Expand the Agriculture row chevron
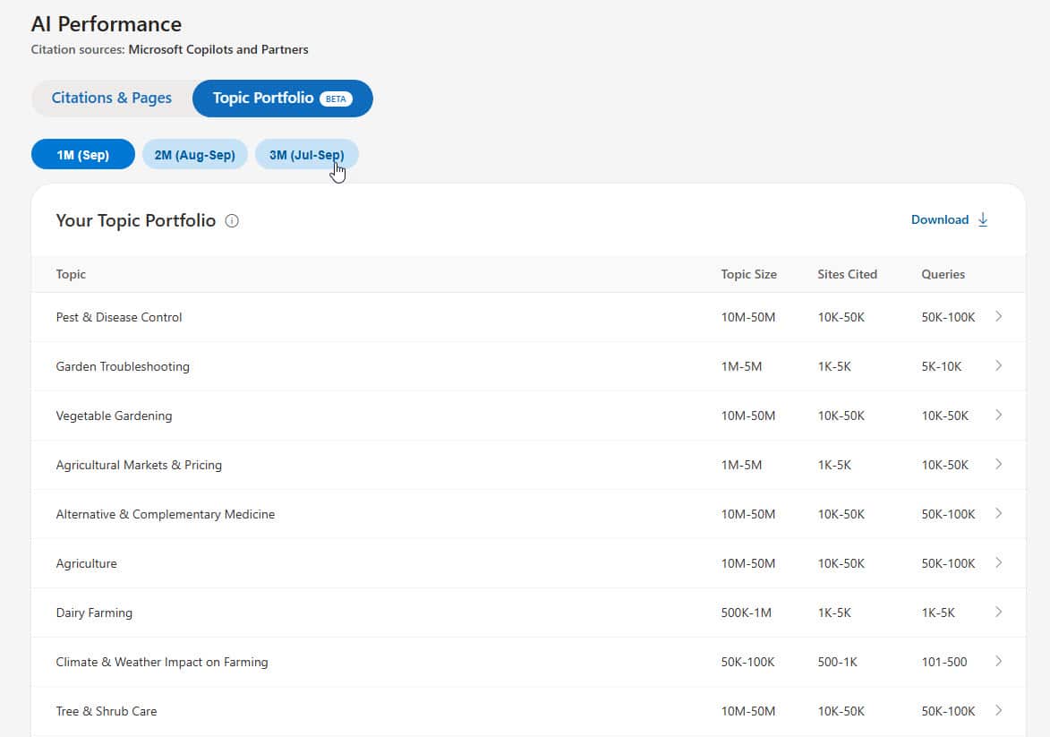 [x=998, y=562]
